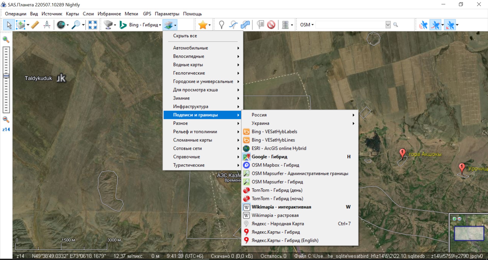The image size is (488, 260).
Task: Expand the OSM search provider dropdown
Action: [x=307, y=25]
